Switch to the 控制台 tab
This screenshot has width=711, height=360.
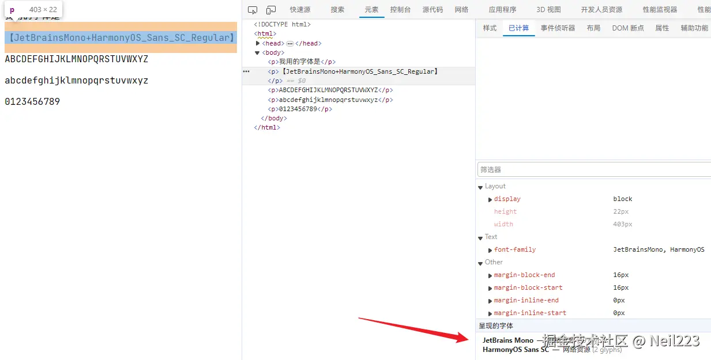(x=400, y=10)
